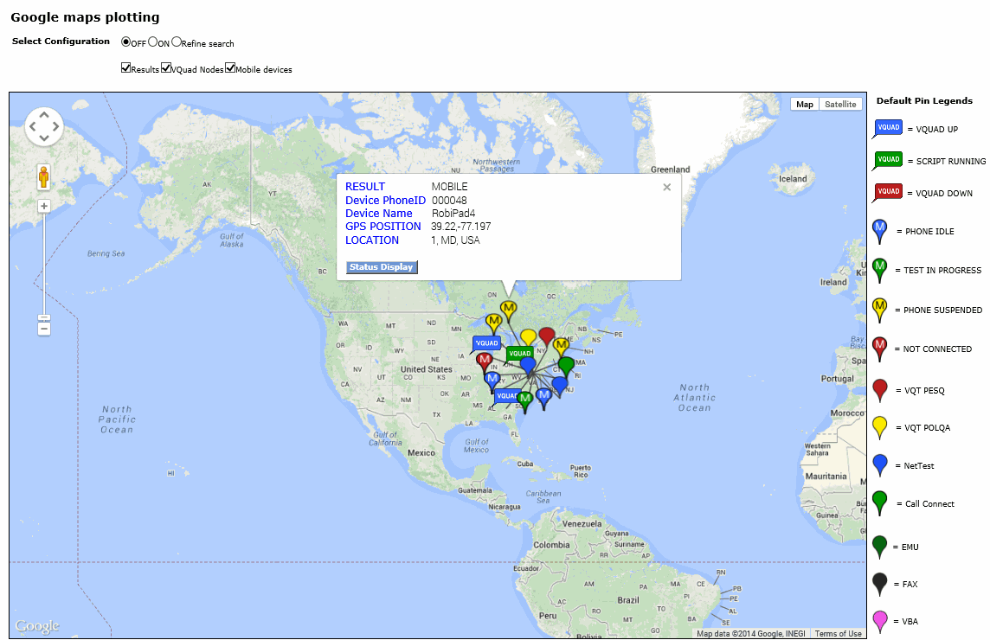The image size is (990, 640).
Task: Select the OFF configuration radio button
Action: 125,42
